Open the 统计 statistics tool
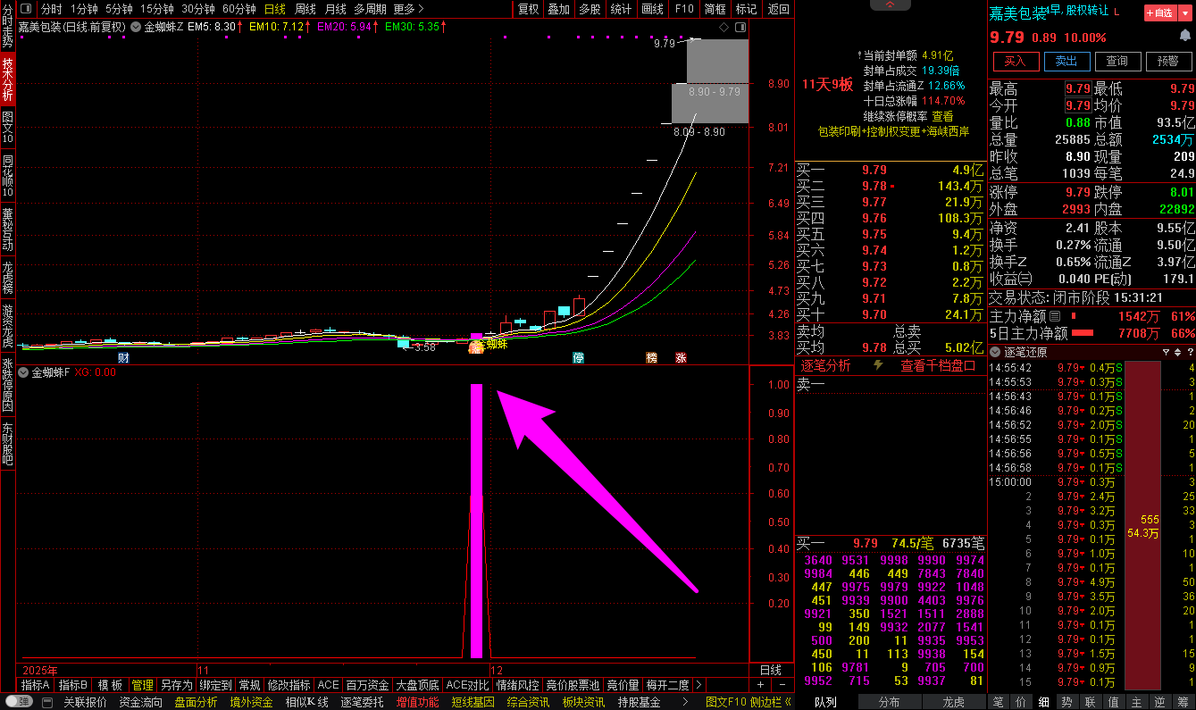This screenshot has width=1196, height=710. [x=621, y=9]
